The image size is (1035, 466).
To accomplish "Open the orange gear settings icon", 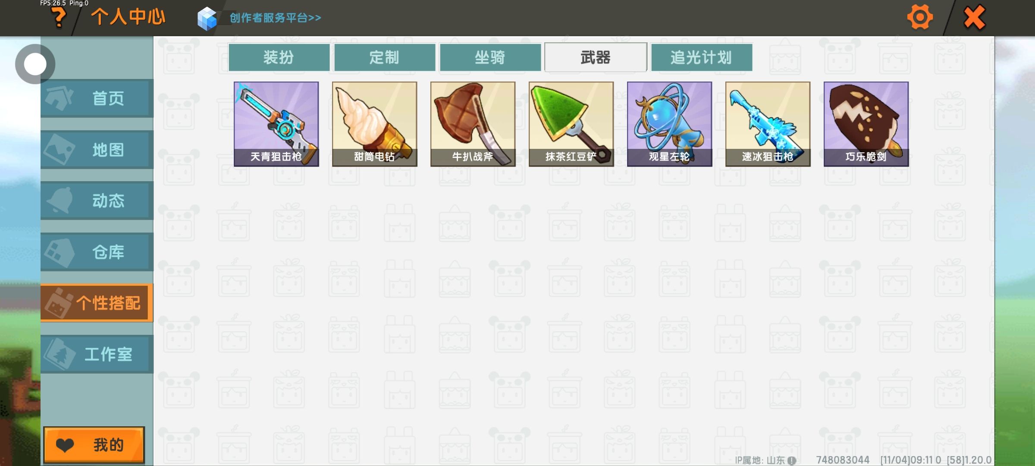I will [x=920, y=18].
